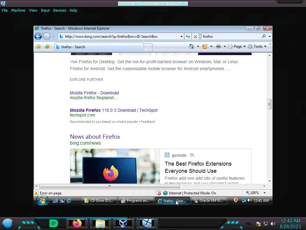
Task: Click the 100% zoom level button
Action: [x=252, y=193]
